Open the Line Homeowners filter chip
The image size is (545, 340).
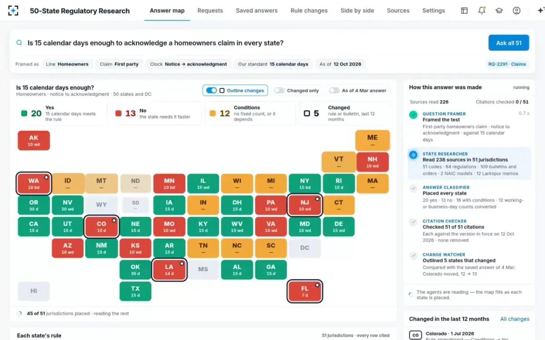(x=67, y=64)
